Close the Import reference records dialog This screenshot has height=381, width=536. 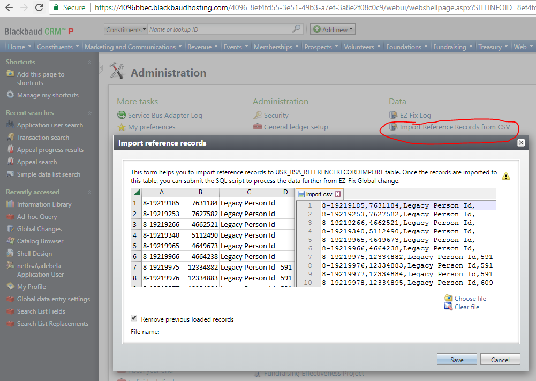(x=521, y=142)
